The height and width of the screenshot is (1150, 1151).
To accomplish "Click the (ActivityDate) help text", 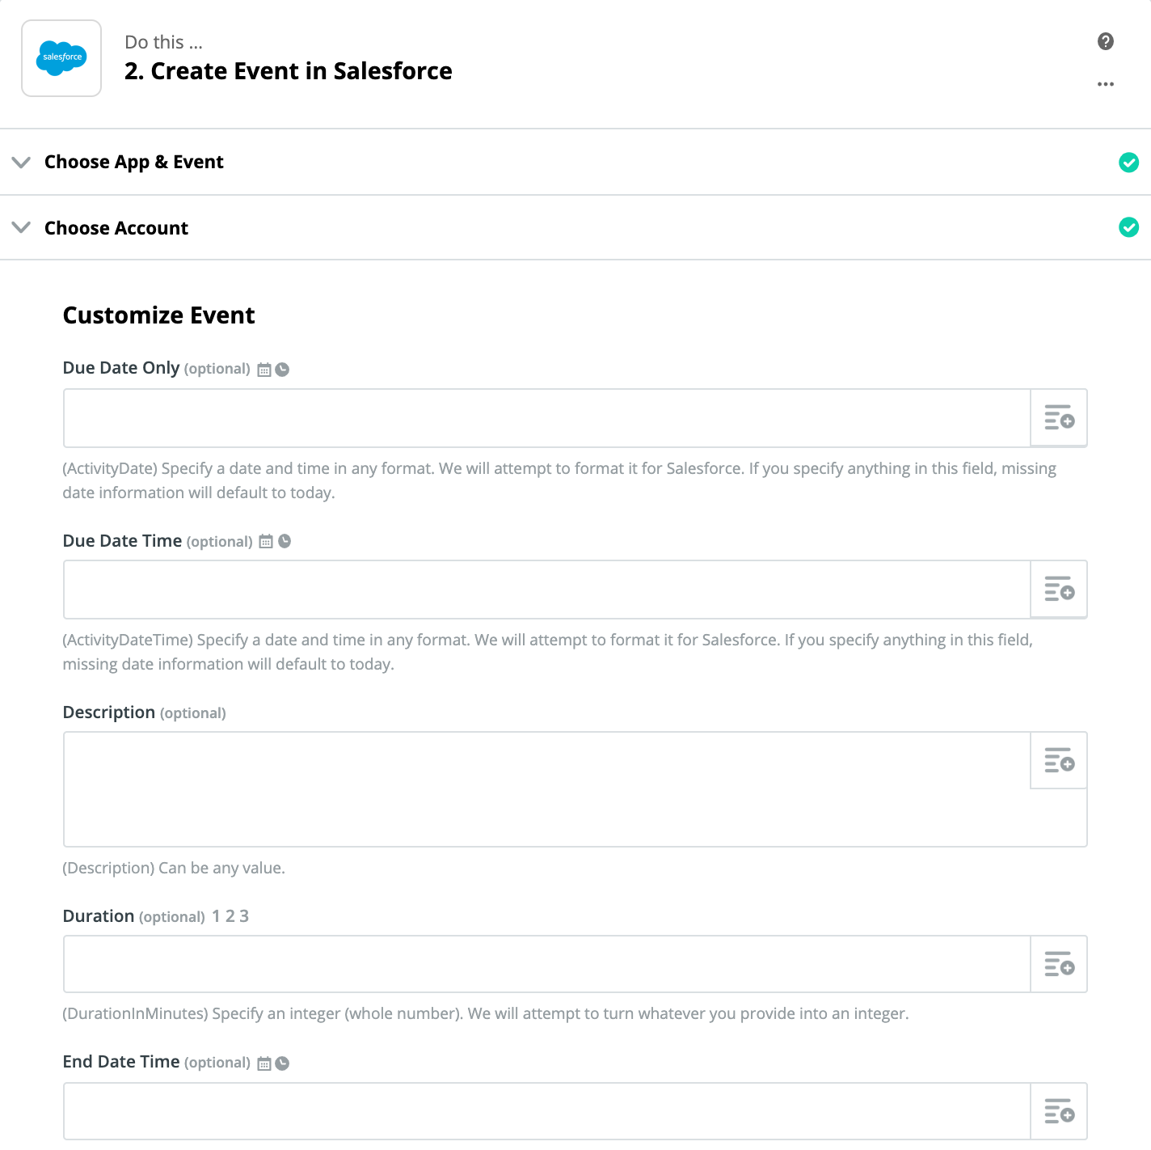I will [x=559, y=480].
